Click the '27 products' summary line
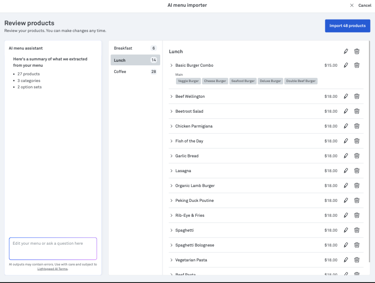 [x=28, y=74]
